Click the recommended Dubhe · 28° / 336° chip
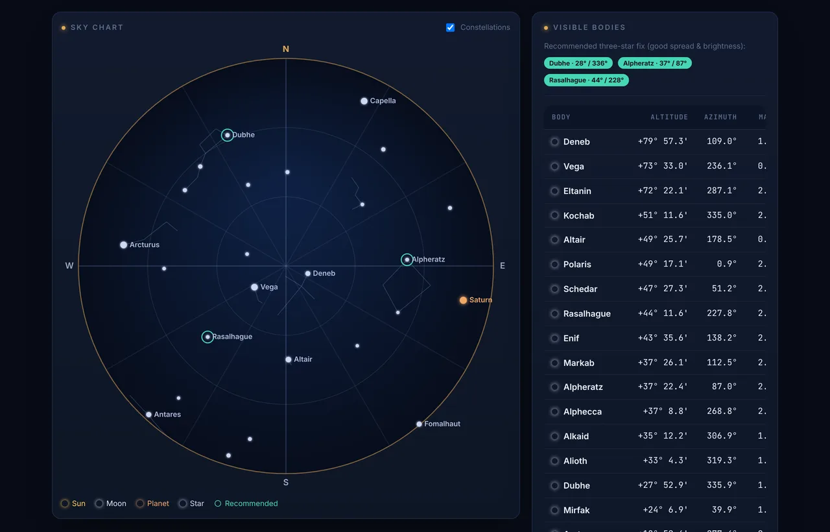Viewport: 830px width, 532px height. 578,63
